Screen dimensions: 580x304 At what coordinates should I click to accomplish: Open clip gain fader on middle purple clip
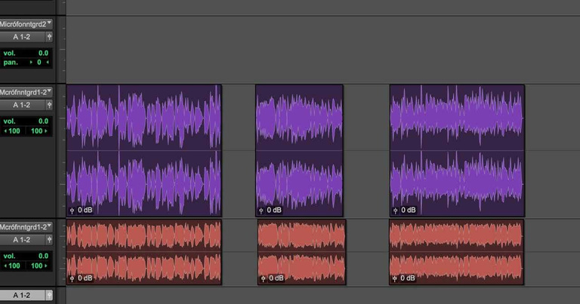click(x=261, y=210)
